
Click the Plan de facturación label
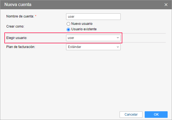point(21,47)
